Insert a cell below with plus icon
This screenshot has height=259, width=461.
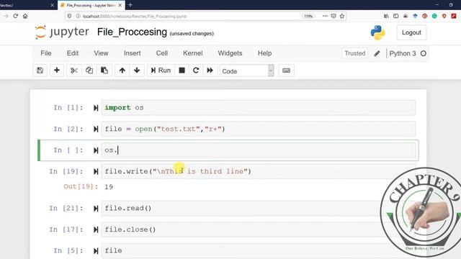(x=57, y=71)
